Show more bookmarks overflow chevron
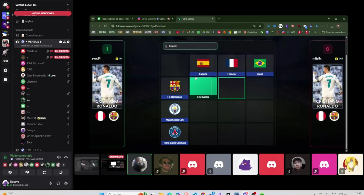Screen dimensions: 364x195 coord(315,32)
